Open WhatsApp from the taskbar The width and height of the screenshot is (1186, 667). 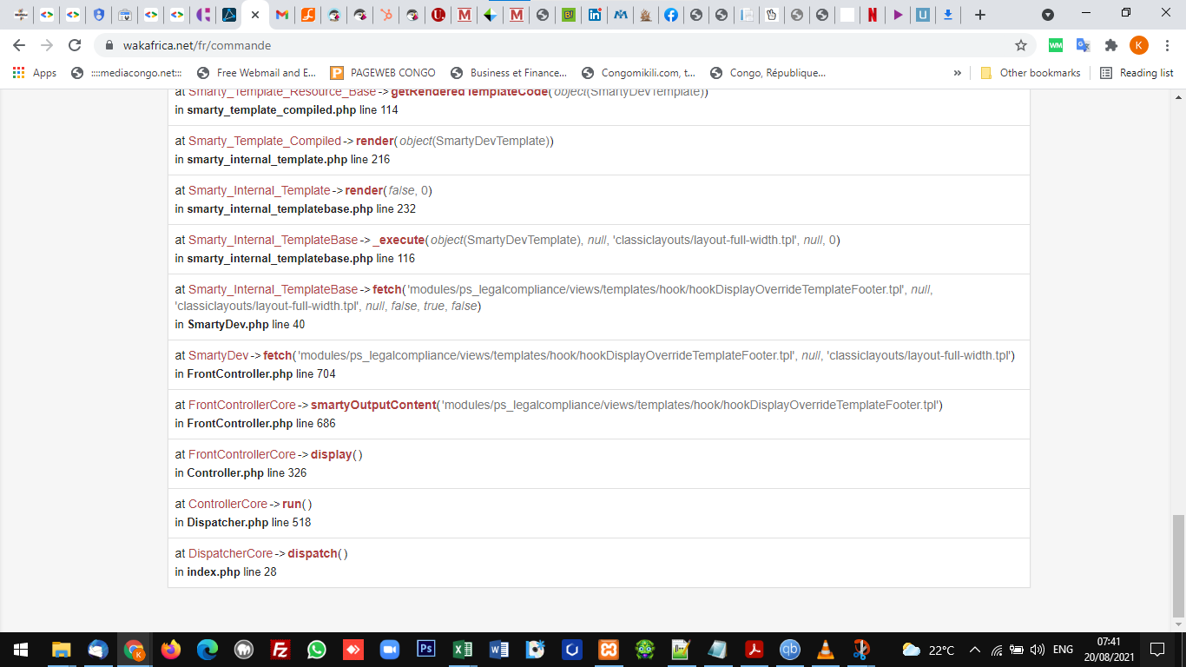(317, 650)
